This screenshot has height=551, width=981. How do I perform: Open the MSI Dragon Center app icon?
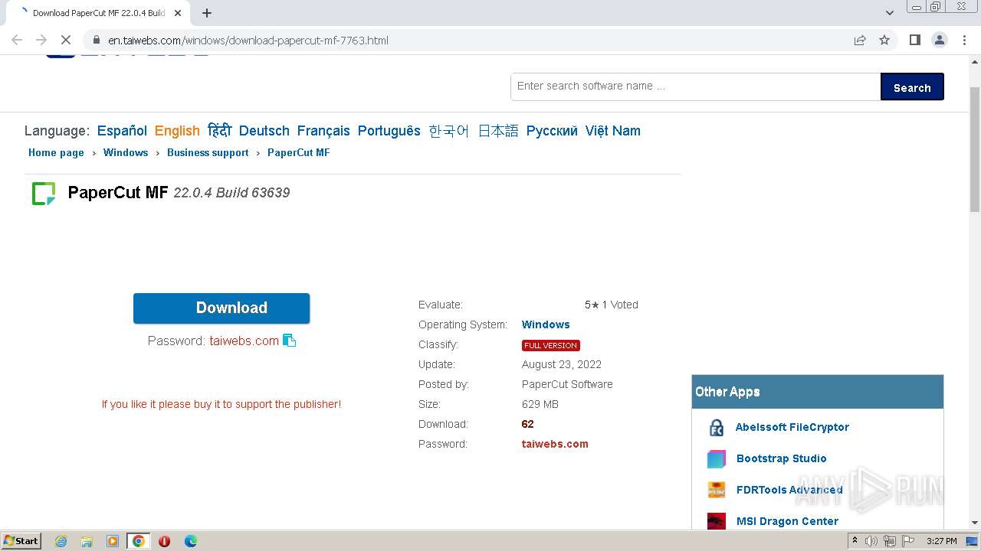click(x=717, y=521)
